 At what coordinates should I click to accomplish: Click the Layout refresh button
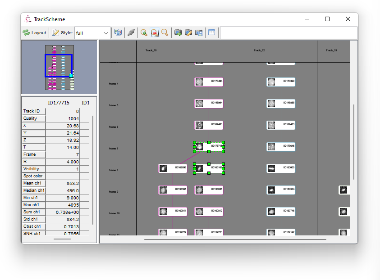pos(34,33)
